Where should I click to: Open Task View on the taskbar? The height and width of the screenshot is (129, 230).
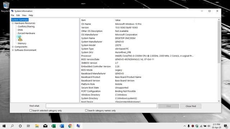coord(28,126)
